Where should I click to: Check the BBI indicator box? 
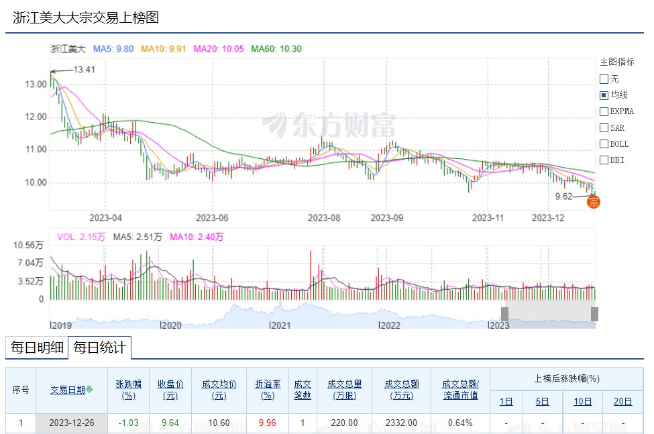(604, 160)
